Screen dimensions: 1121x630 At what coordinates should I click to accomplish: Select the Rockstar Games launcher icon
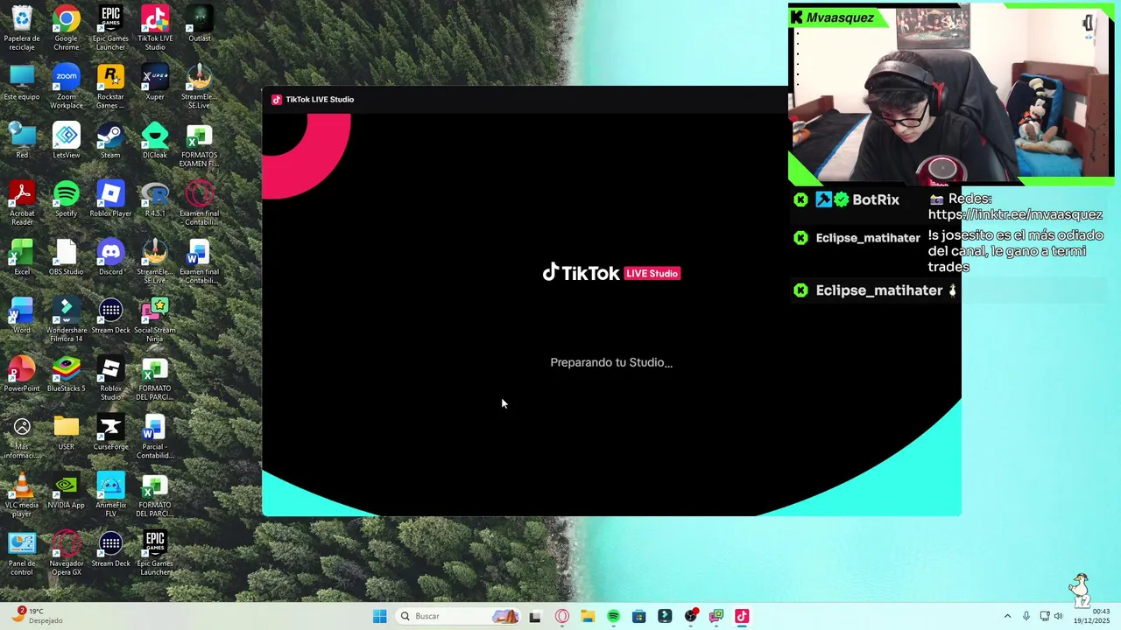tap(110, 87)
